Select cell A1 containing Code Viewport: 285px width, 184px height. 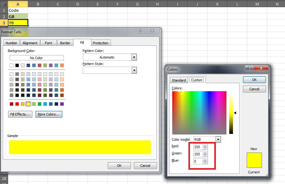[x=18, y=10]
